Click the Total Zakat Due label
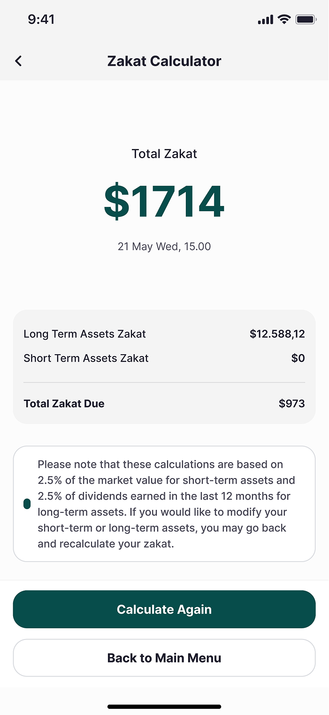The height and width of the screenshot is (715, 329). click(64, 403)
